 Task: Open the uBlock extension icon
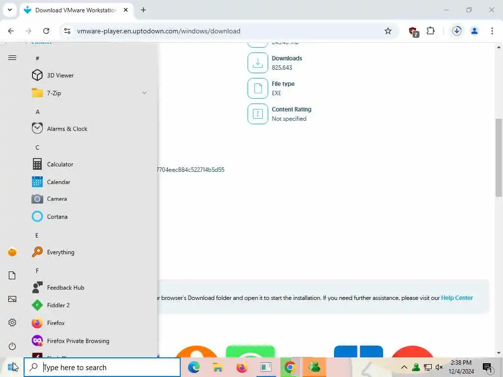[x=414, y=31]
